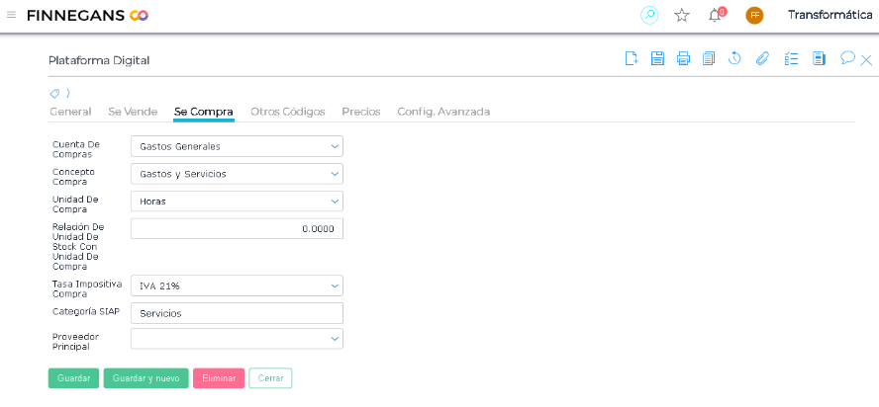This screenshot has height=407, width=879.
Task: Click the search magnifier icon
Action: coord(649,15)
